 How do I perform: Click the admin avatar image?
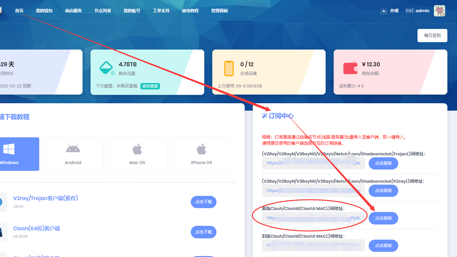tap(439, 11)
